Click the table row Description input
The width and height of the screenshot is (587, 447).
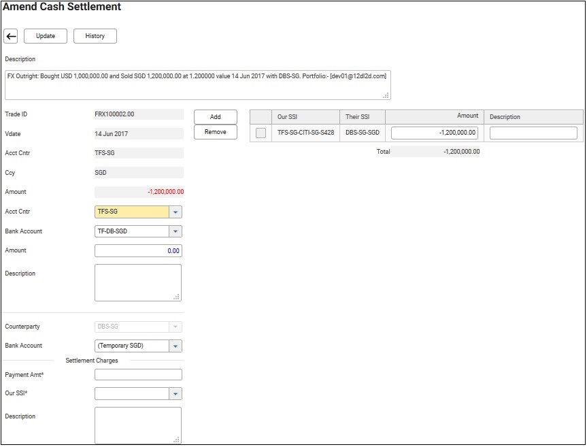(x=533, y=133)
